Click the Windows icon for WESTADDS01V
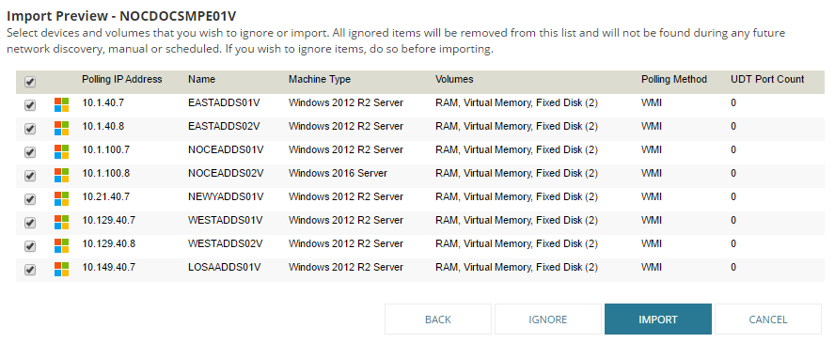The width and height of the screenshot is (835, 343). click(x=62, y=222)
